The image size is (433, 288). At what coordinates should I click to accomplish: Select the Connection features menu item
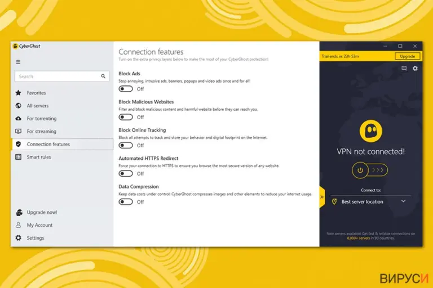(63, 144)
